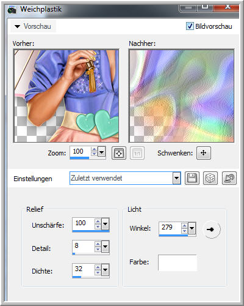Click the fit-to-window zoom icon
The image size is (244, 306).
tap(119, 153)
